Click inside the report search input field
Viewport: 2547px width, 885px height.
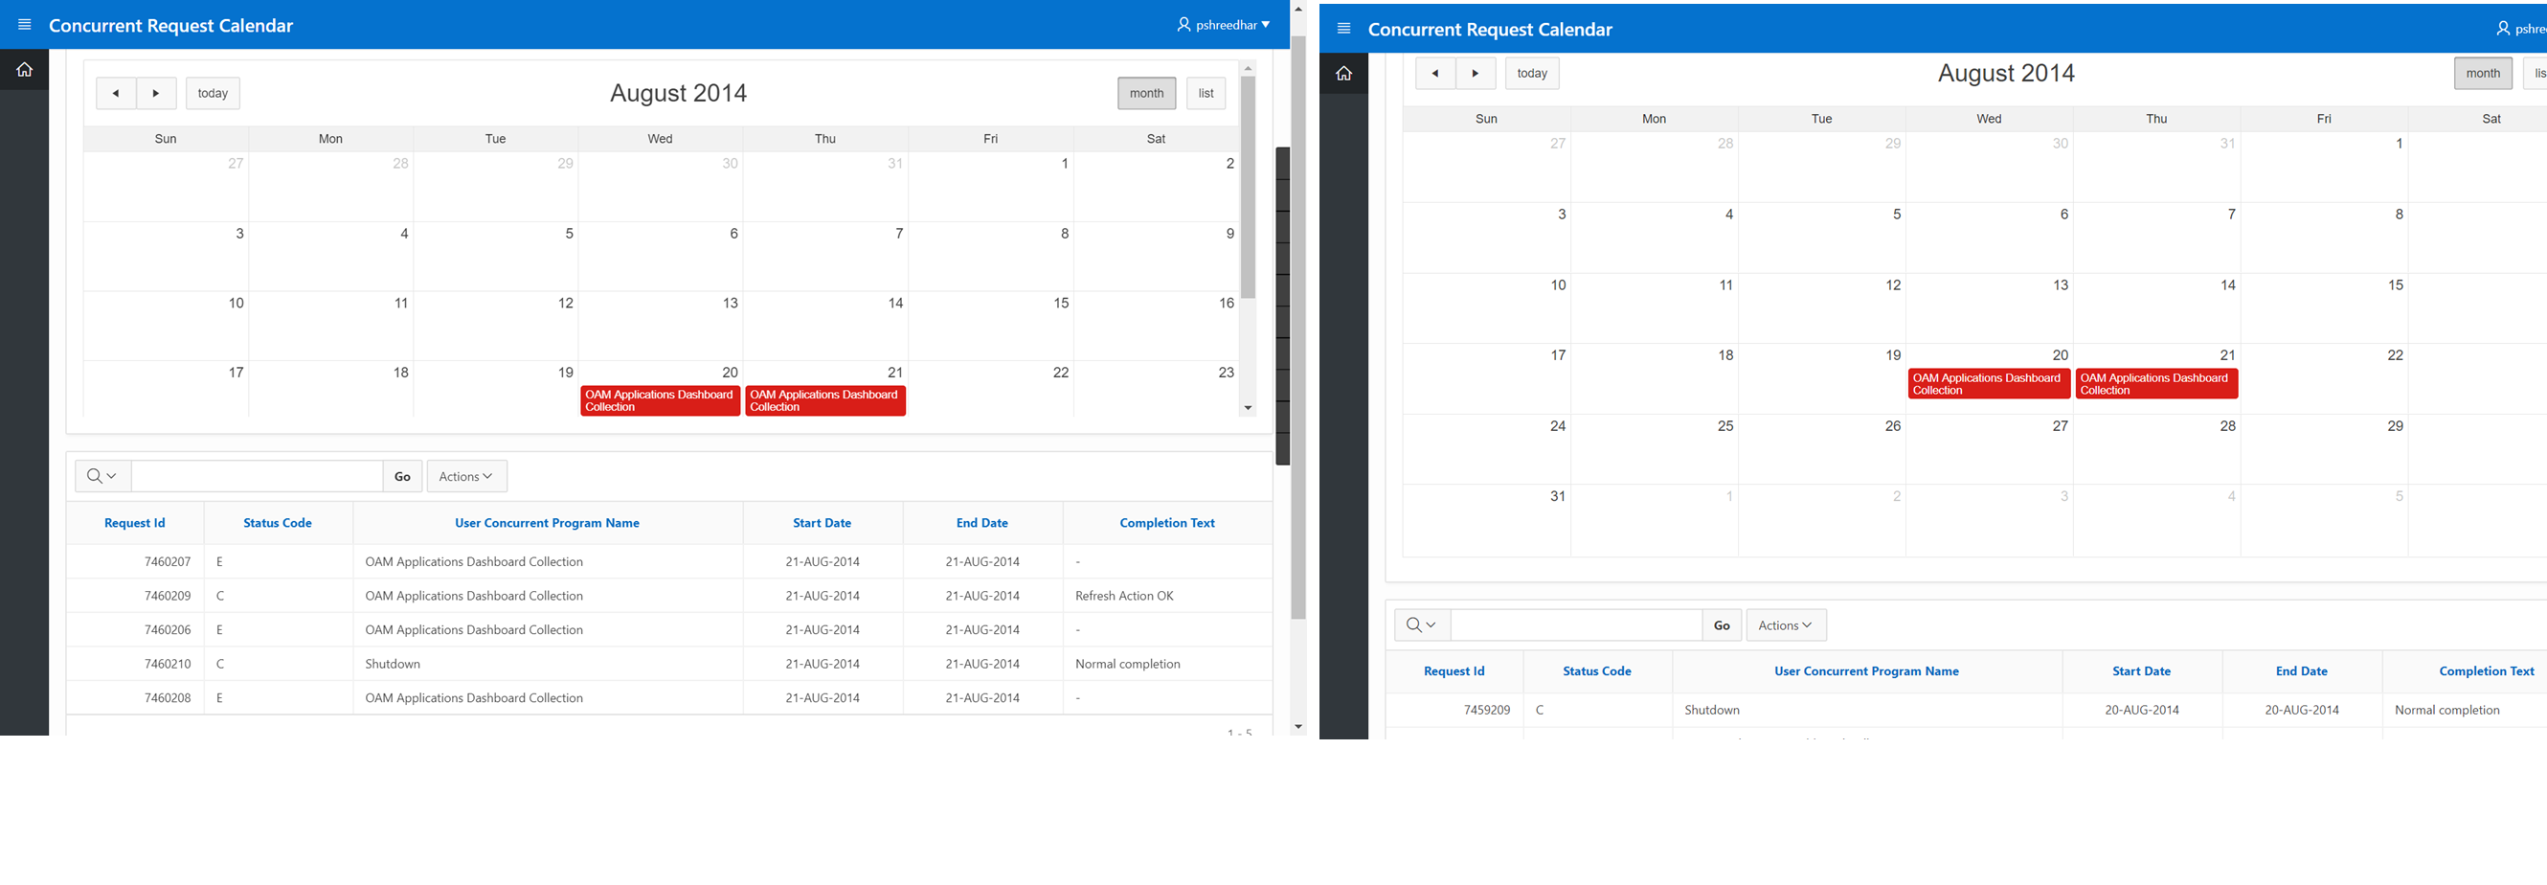255,476
